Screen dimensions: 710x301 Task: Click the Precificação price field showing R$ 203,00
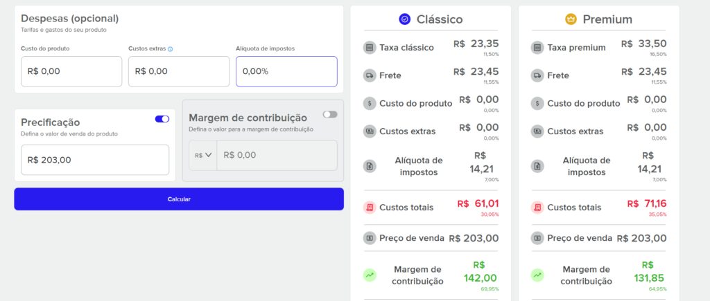click(95, 160)
